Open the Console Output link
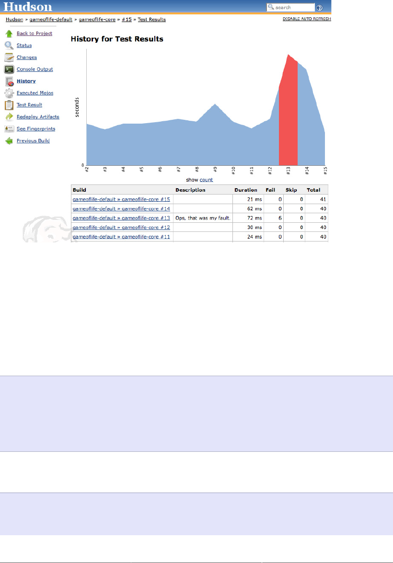 point(35,69)
